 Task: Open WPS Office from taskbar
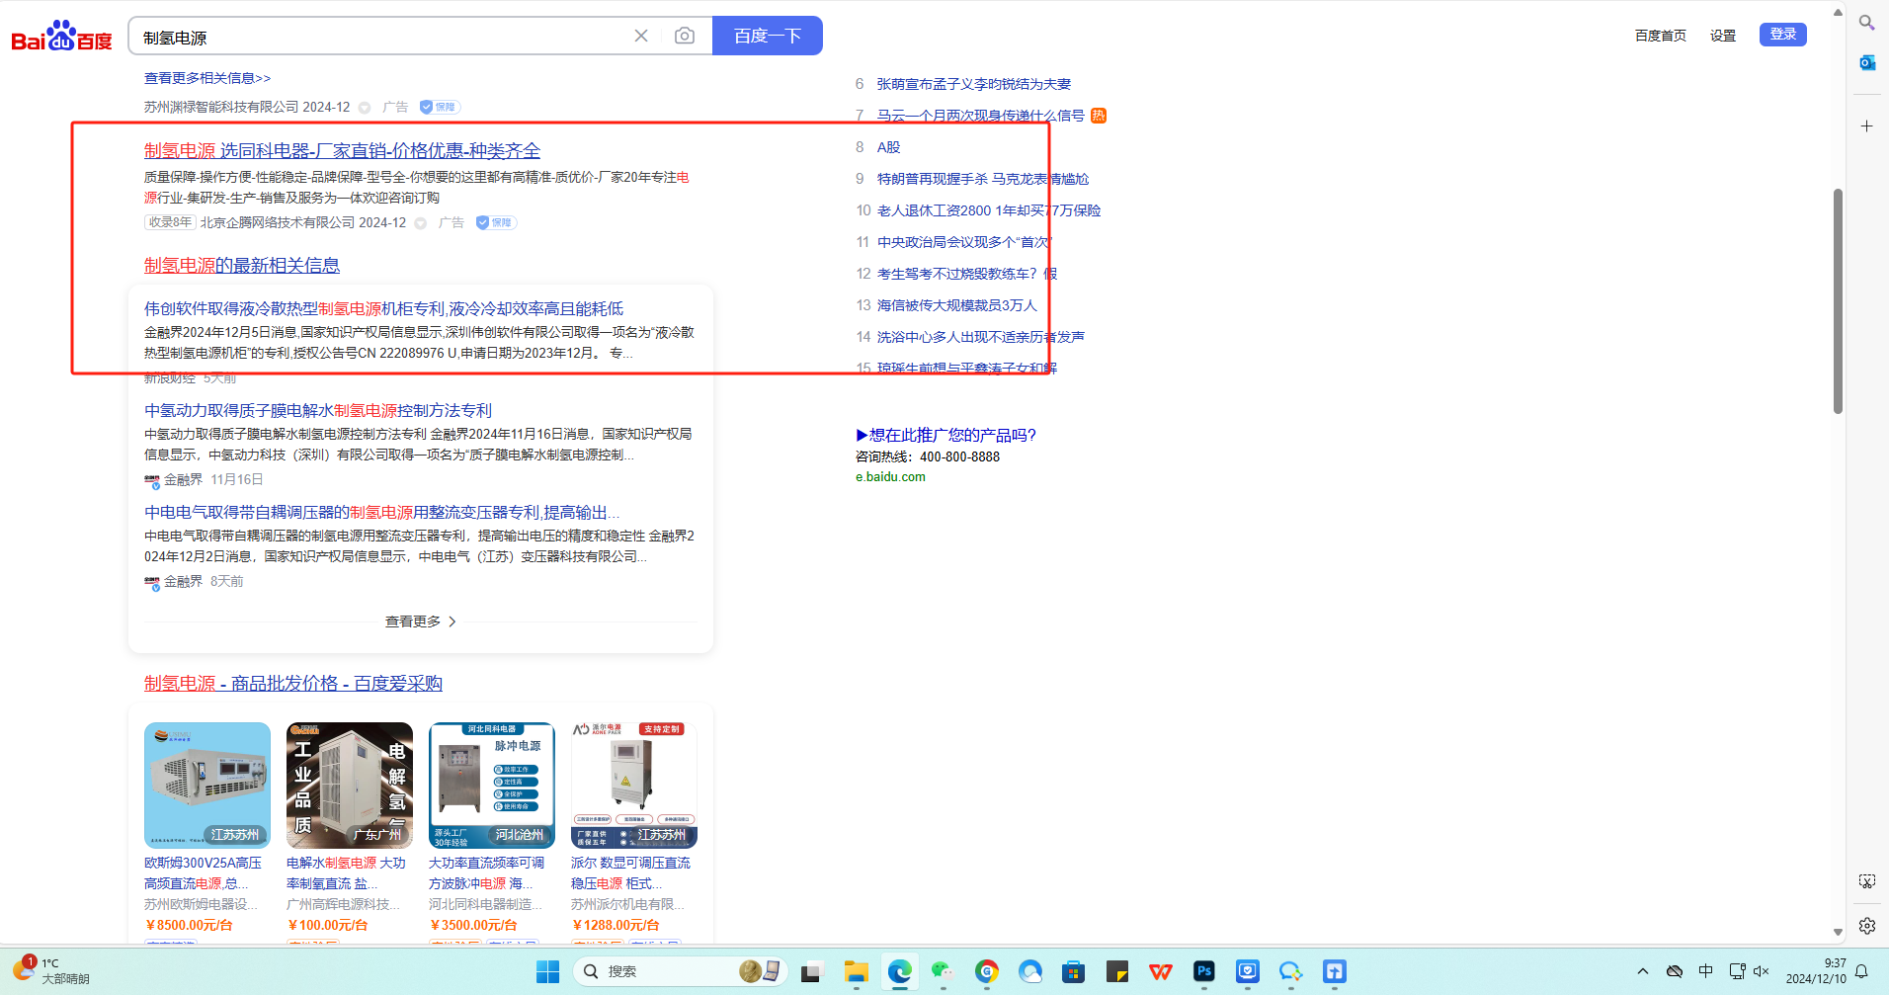click(x=1161, y=971)
